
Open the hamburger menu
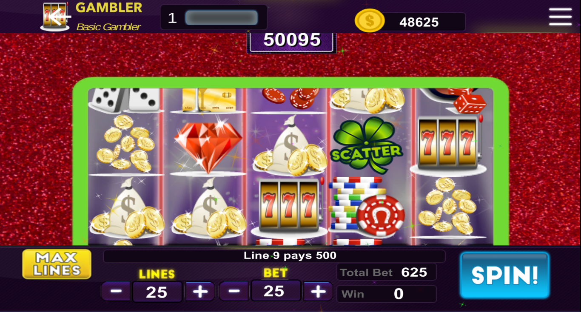(560, 17)
